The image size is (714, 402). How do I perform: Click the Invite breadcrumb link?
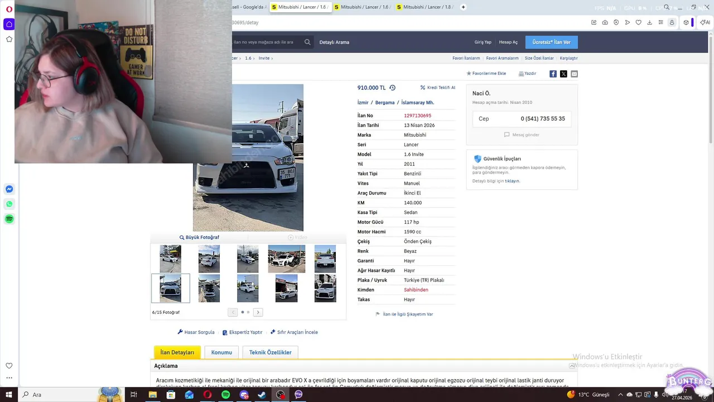264,58
